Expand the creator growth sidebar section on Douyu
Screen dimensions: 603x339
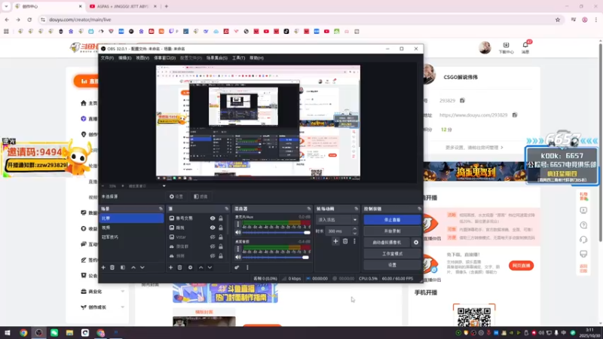pyautogui.click(x=123, y=307)
